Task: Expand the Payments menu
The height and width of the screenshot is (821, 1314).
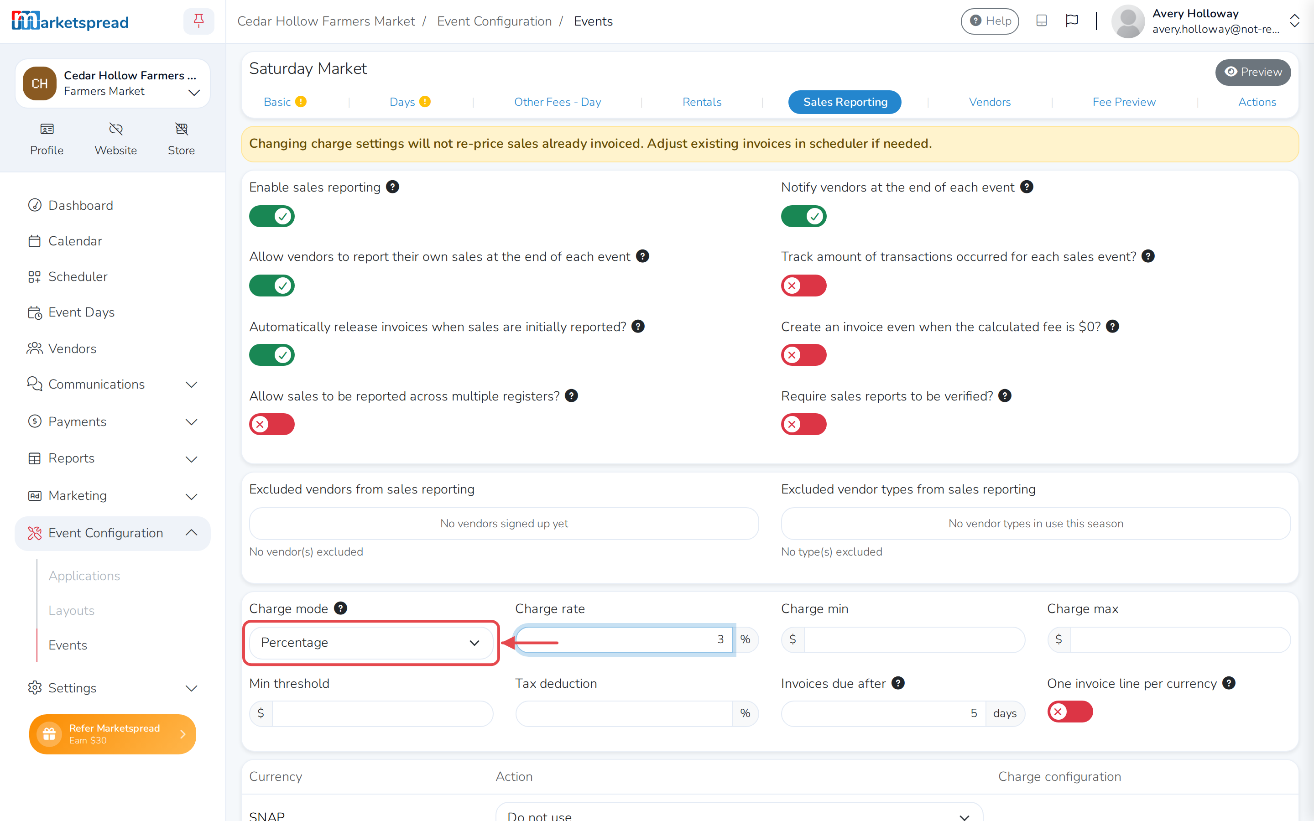Action: pos(112,421)
